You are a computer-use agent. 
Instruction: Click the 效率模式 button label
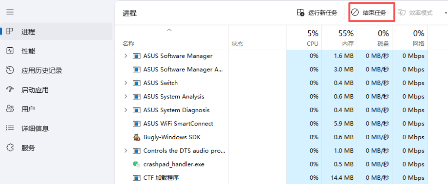pyautogui.click(x=421, y=13)
